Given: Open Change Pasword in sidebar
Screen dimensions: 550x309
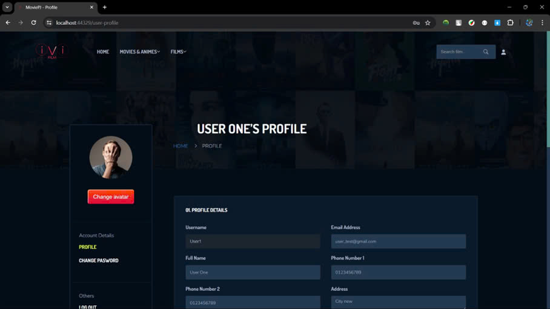Looking at the screenshot, I should click(x=99, y=261).
